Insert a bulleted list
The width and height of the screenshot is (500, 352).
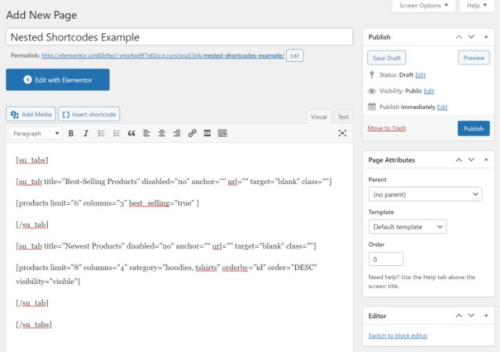pos(101,133)
